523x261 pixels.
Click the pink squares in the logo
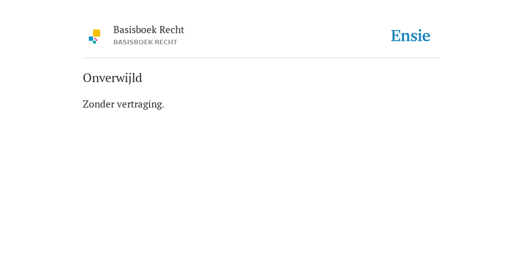pyautogui.click(x=96, y=39)
